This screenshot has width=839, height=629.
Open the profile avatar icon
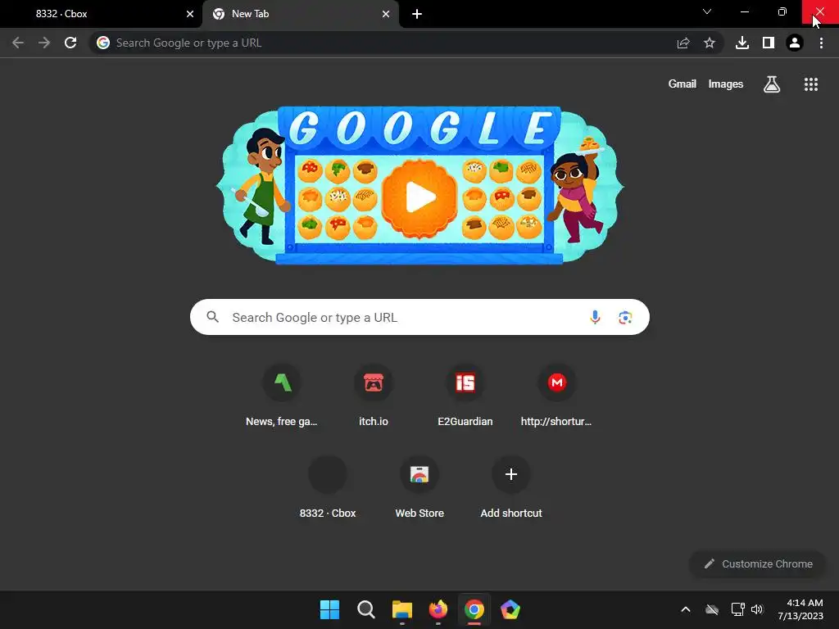pos(795,43)
